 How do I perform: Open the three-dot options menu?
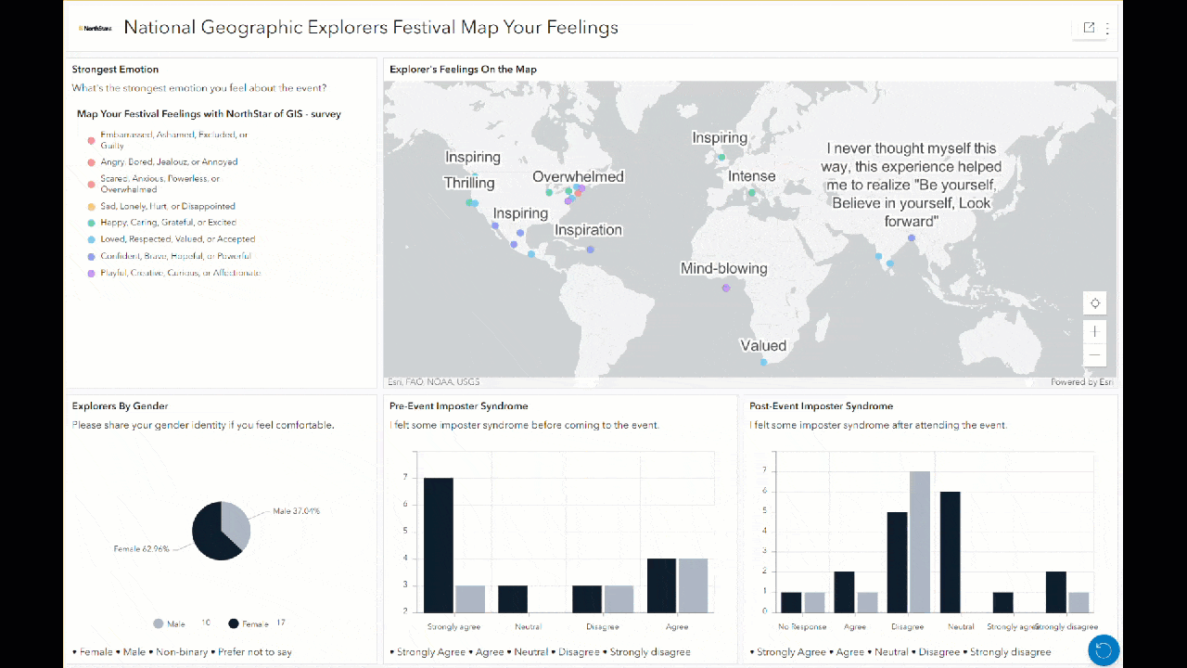click(x=1107, y=29)
